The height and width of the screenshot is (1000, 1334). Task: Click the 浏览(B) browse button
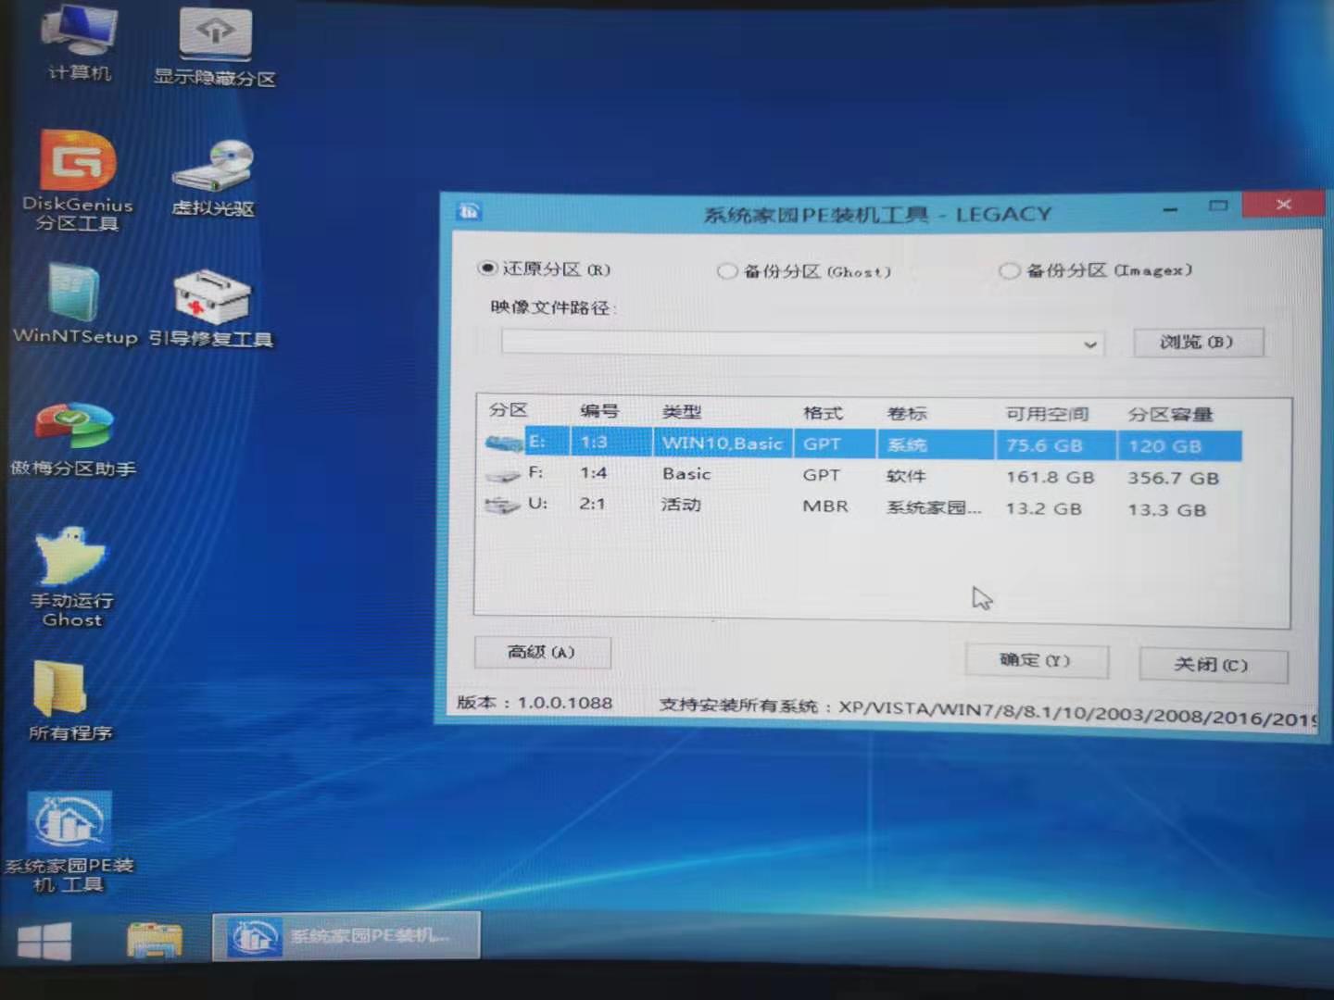pyautogui.click(x=1198, y=342)
